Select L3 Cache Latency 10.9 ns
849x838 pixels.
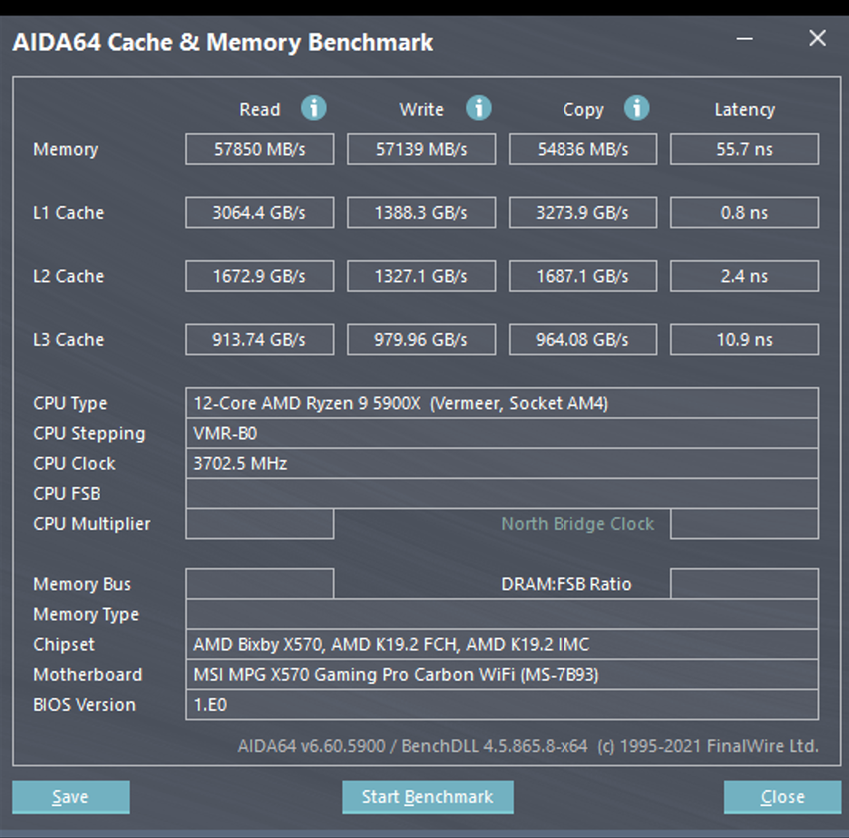tap(745, 339)
